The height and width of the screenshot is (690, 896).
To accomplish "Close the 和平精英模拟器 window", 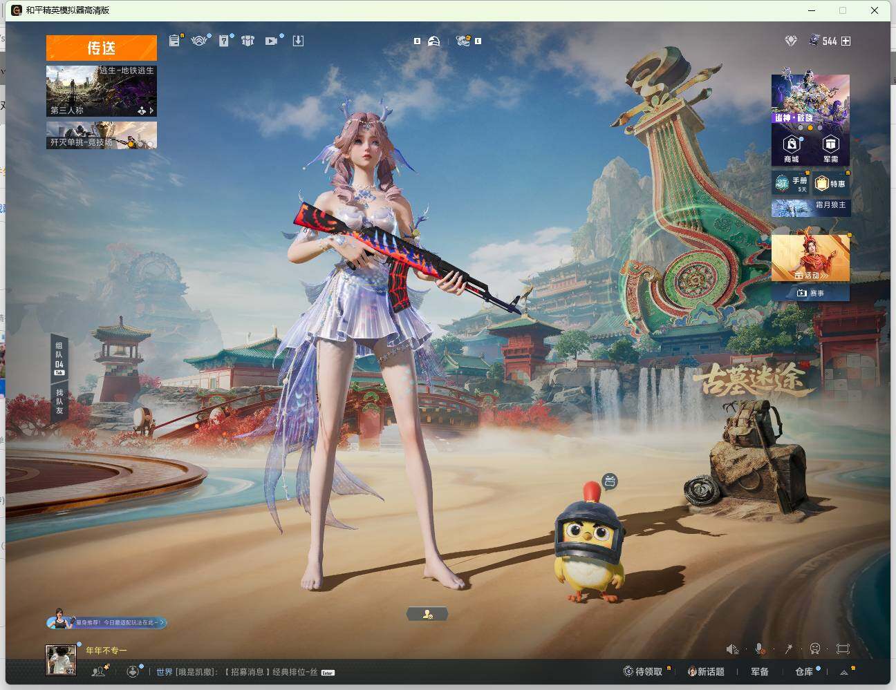I will click(x=875, y=10).
